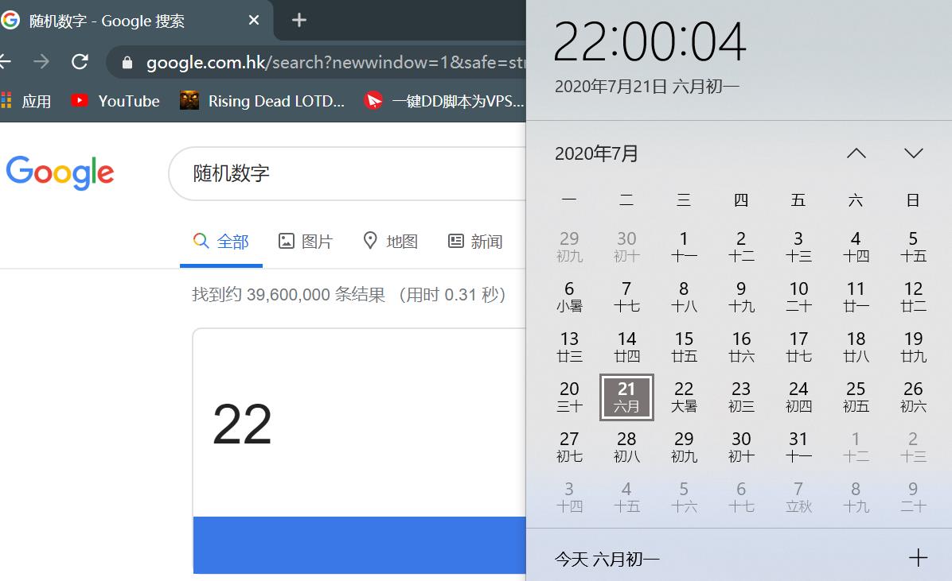Open the Rising Dead LOTD bookmark
Image resolution: width=952 pixels, height=581 pixels.
click(263, 101)
